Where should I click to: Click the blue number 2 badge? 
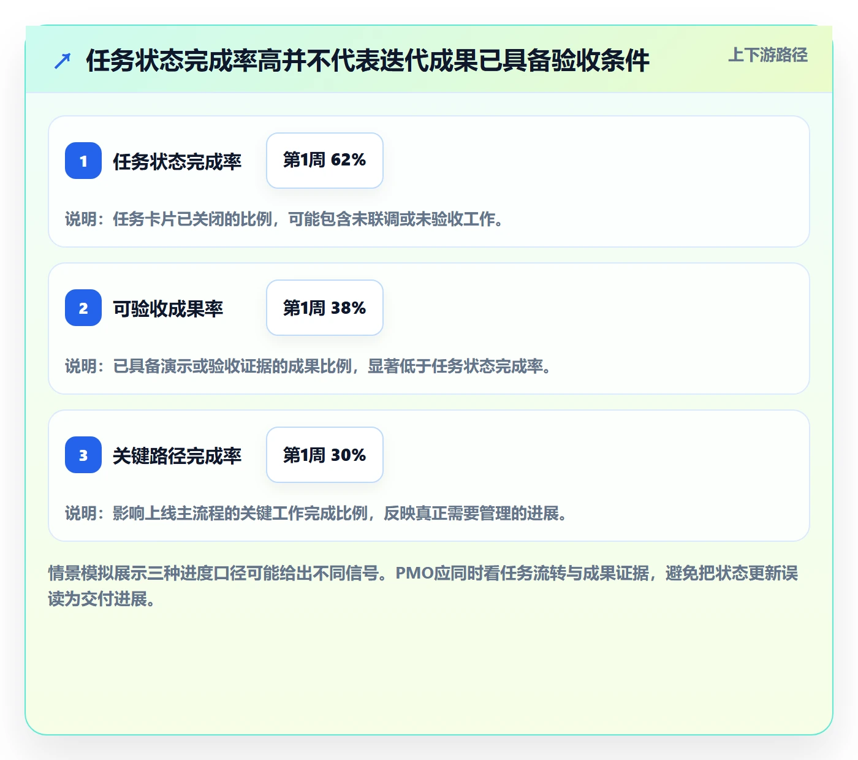point(83,308)
